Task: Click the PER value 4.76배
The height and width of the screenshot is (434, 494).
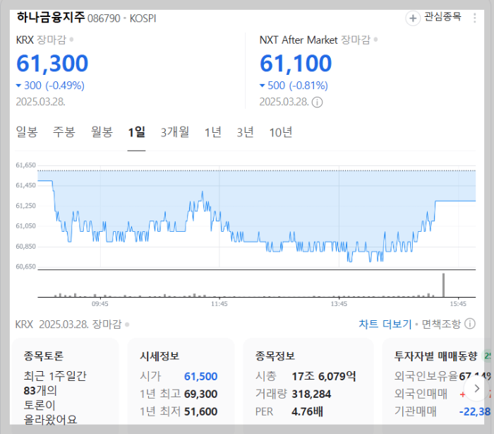Action: tap(307, 412)
